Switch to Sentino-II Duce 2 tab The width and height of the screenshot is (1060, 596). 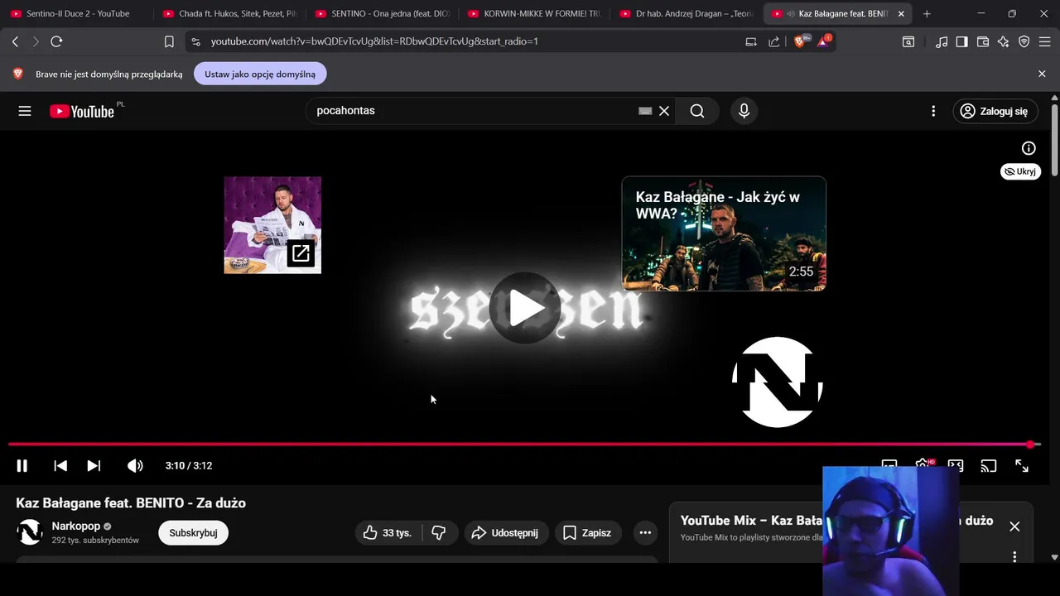pos(76,14)
